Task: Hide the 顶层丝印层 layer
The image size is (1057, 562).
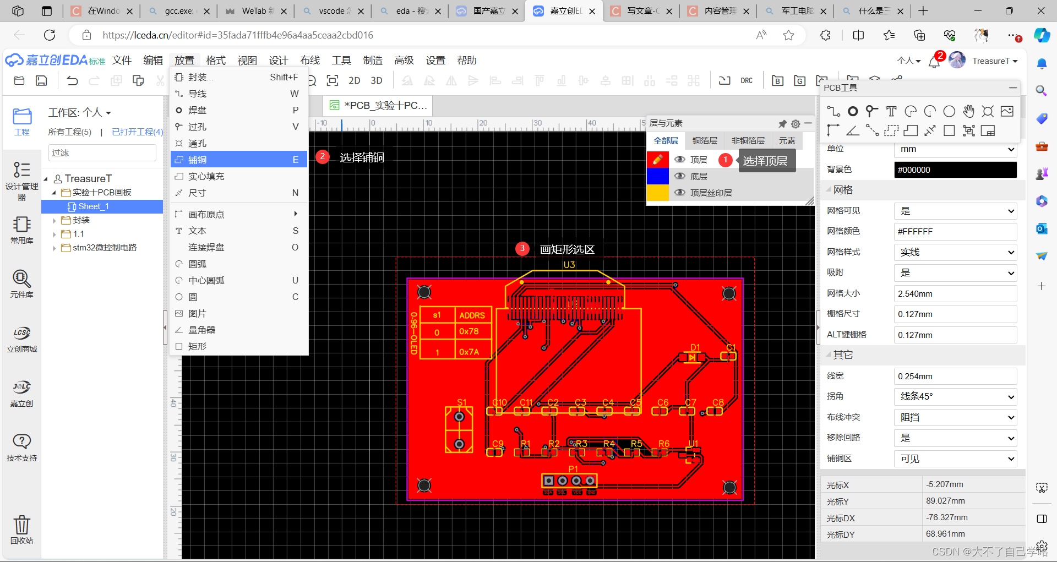Action: (x=680, y=193)
